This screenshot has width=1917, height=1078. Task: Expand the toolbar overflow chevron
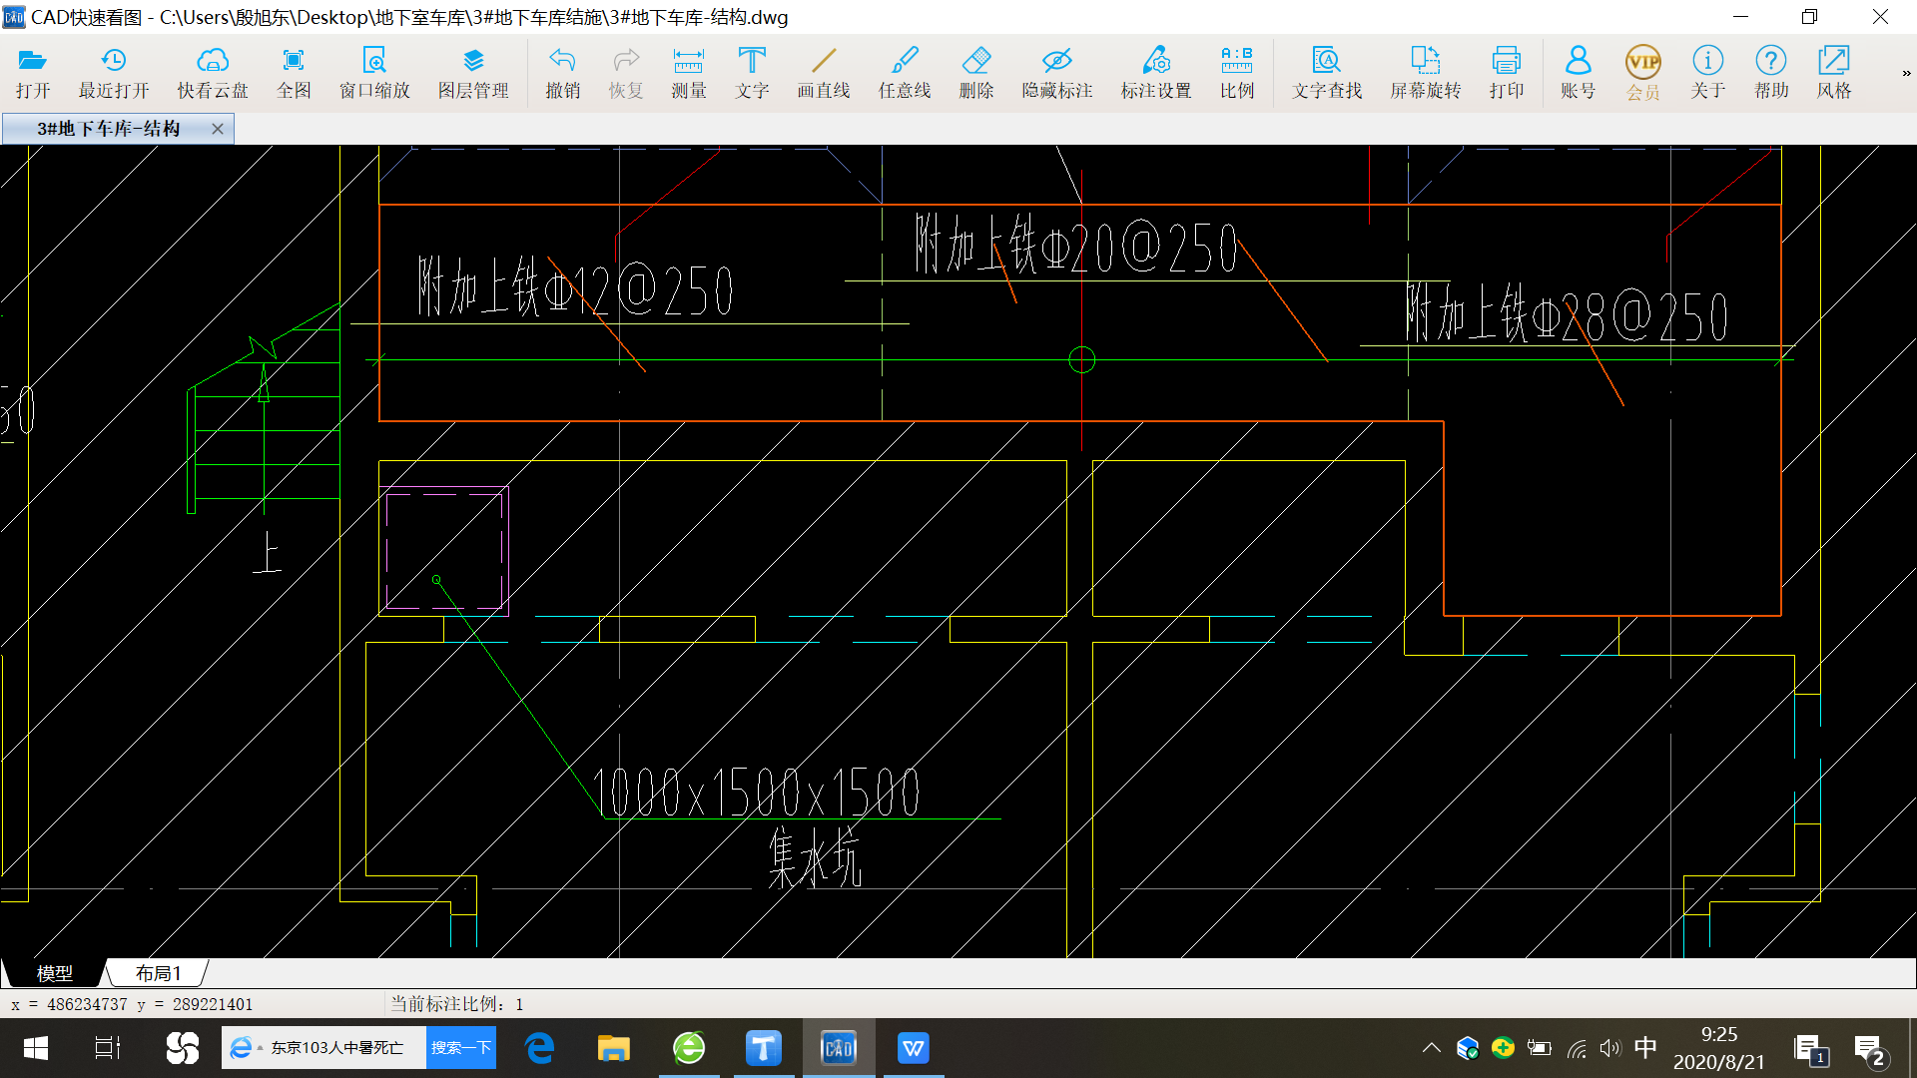(1906, 73)
